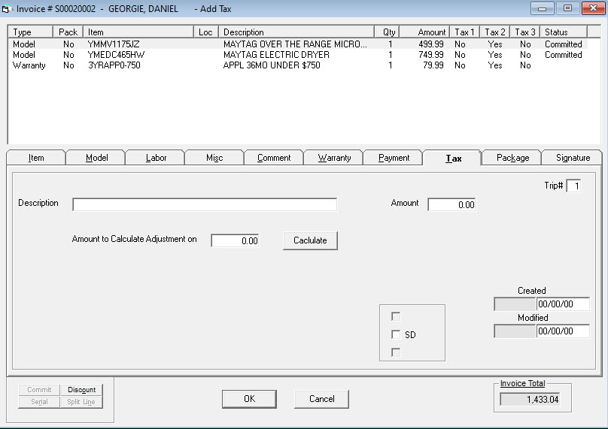Open the Comment tab
This screenshot has width=608, height=429.
(274, 158)
